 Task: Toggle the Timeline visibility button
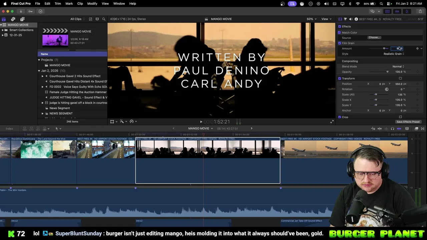coord(397,11)
